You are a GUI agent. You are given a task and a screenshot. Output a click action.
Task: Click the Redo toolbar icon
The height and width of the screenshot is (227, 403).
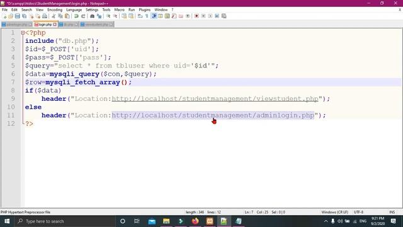click(x=83, y=16)
